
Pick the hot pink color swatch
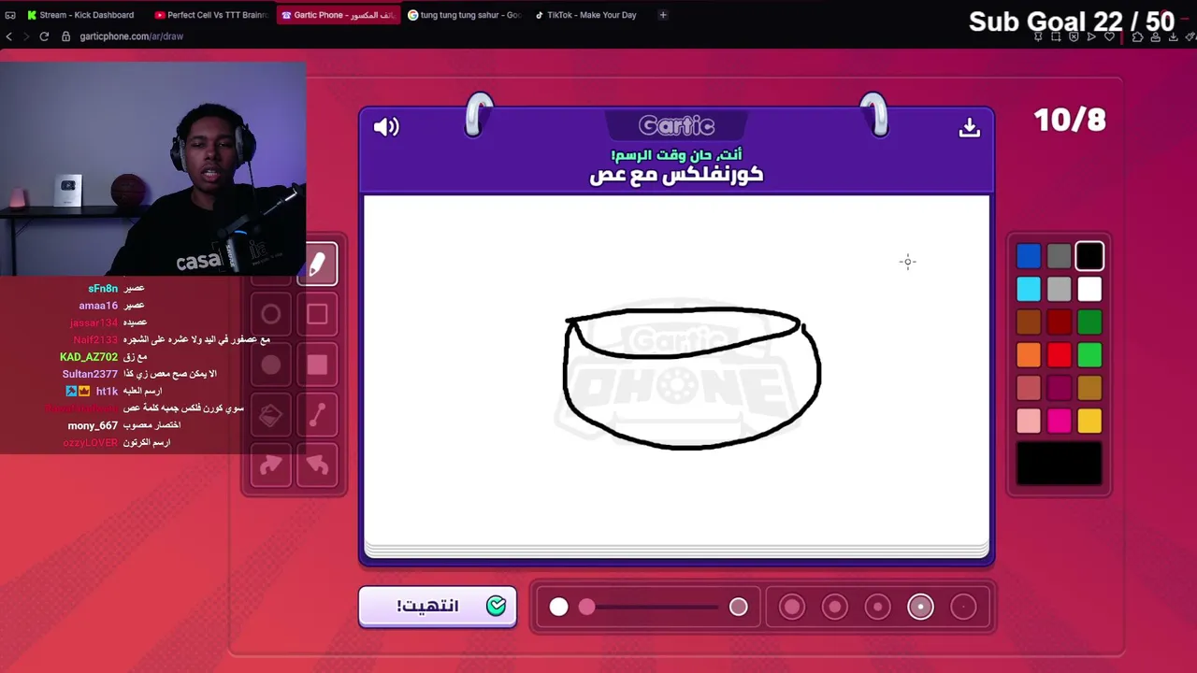point(1059,422)
